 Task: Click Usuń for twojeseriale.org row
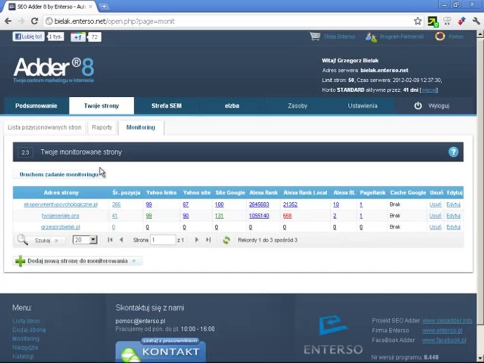tap(435, 216)
